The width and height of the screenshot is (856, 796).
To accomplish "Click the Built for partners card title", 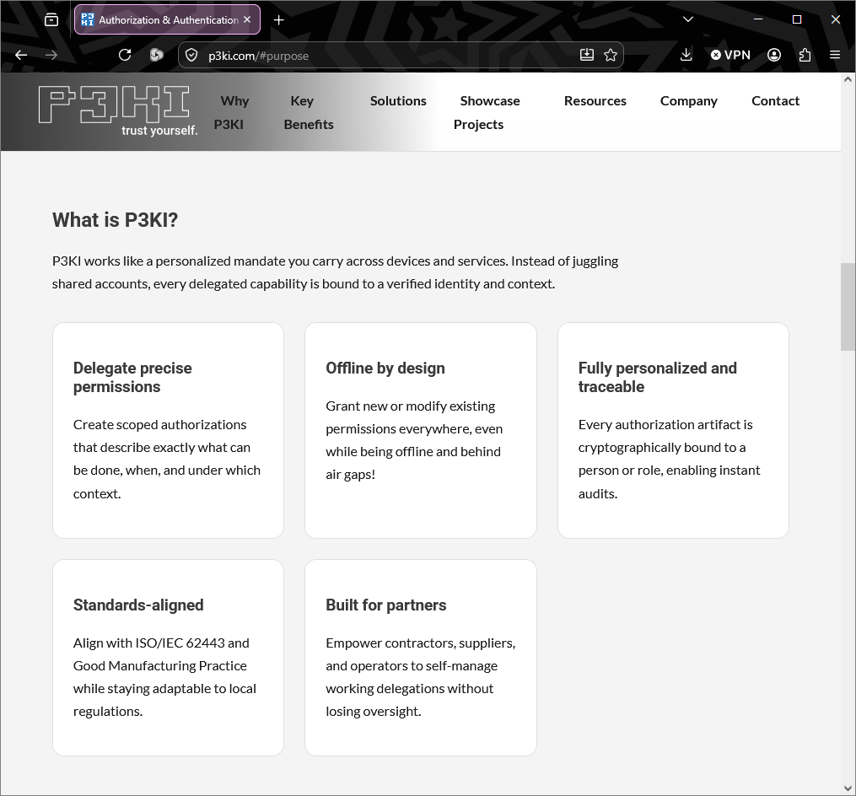I will pos(386,605).
